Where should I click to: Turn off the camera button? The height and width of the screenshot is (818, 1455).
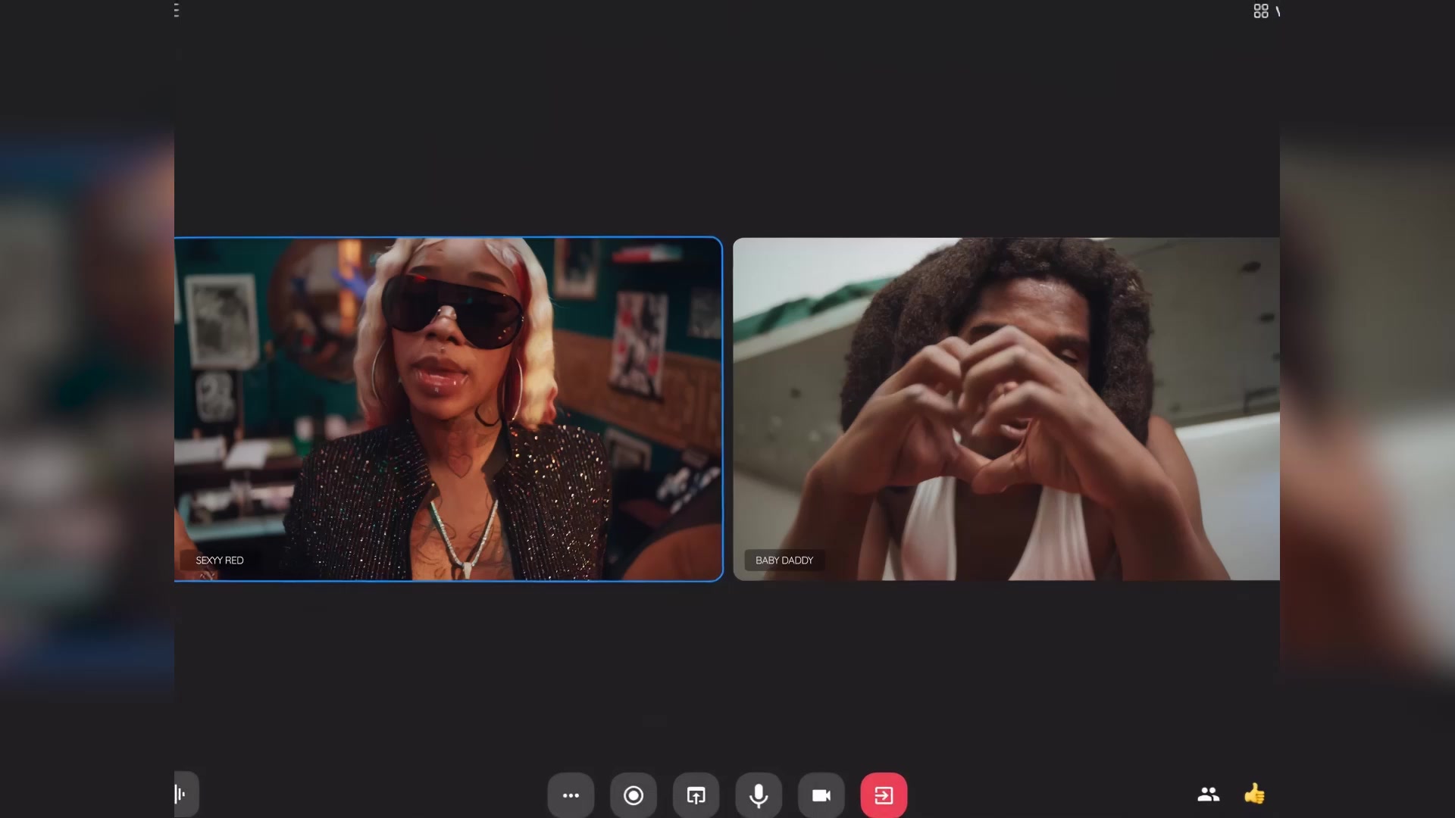point(821,795)
